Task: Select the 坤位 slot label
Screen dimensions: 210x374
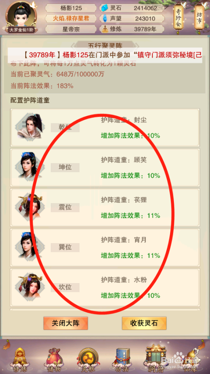Action: (65, 167)
